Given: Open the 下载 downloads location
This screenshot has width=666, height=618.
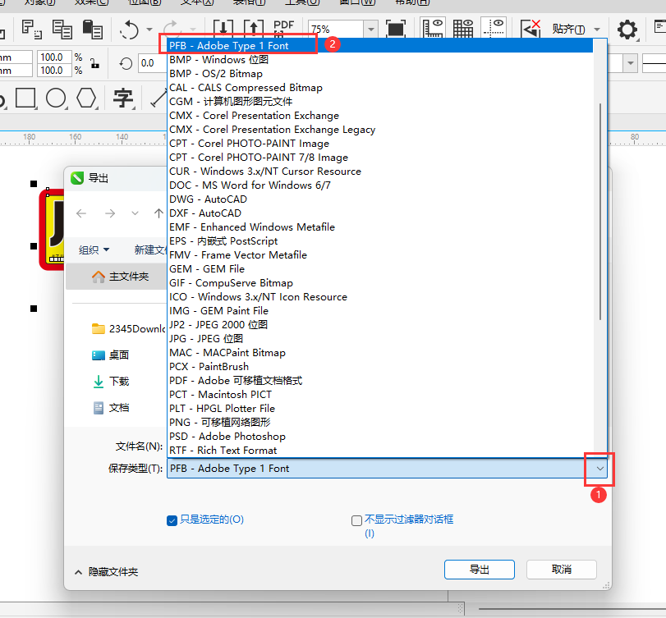Looking at the screenshot, I should [110, 381].
